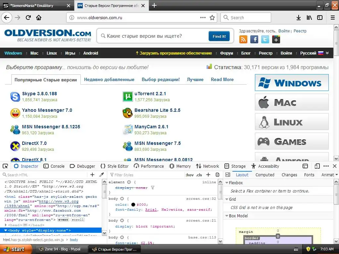Switch to the Debugger devtools tab
Screen dimensions: 339x254
(x=82, y=166)
